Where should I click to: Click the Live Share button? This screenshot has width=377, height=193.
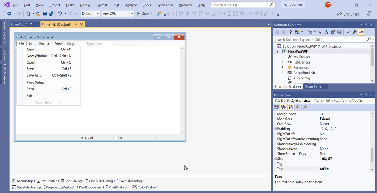click(348, 14)
